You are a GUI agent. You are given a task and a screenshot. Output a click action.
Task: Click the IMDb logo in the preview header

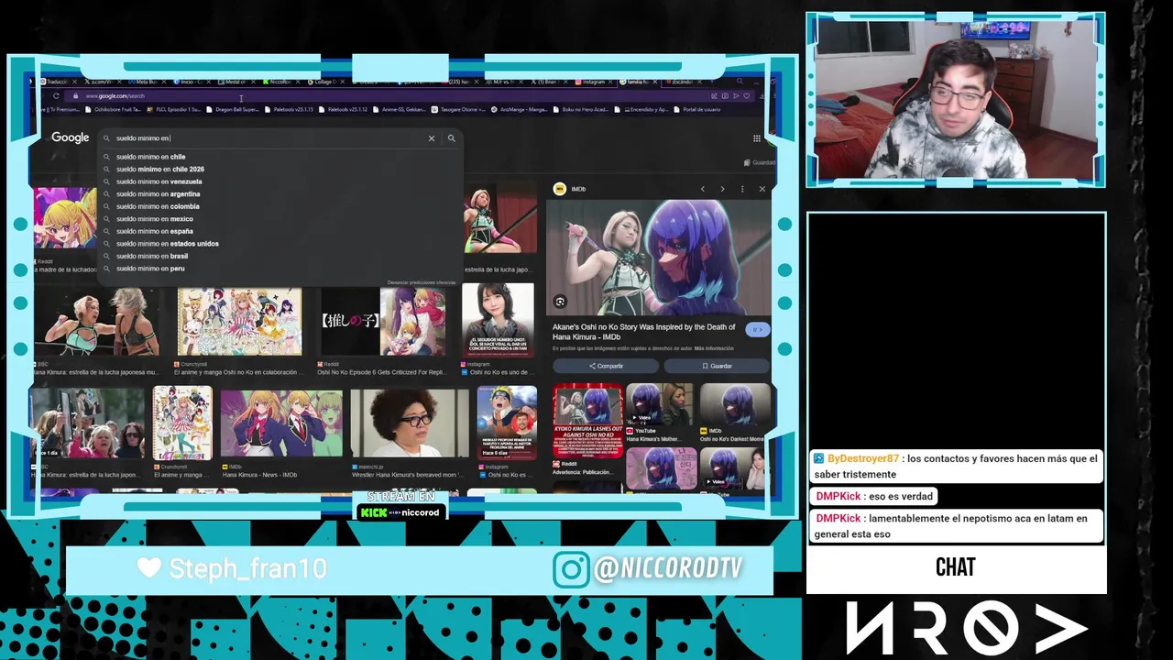point(560,189)
